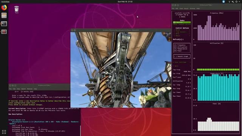The width and height of the screenshot is (242, 136).
Task: Open the Terminal menu in the Phoronix terminal
Action: tap(30, 89)
